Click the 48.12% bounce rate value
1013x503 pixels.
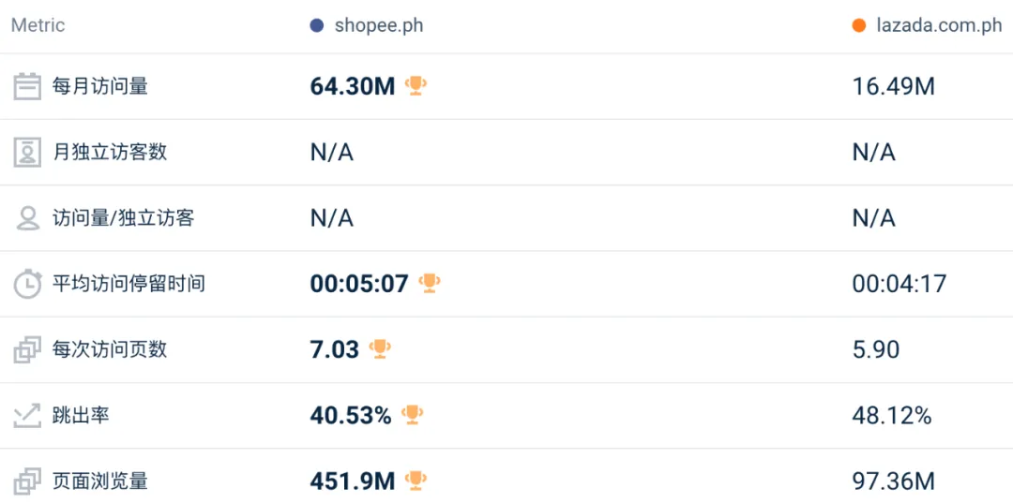coord(892,415)
